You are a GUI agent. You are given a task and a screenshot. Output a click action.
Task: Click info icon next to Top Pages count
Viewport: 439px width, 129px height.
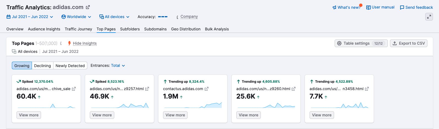[x=61, y=43]
